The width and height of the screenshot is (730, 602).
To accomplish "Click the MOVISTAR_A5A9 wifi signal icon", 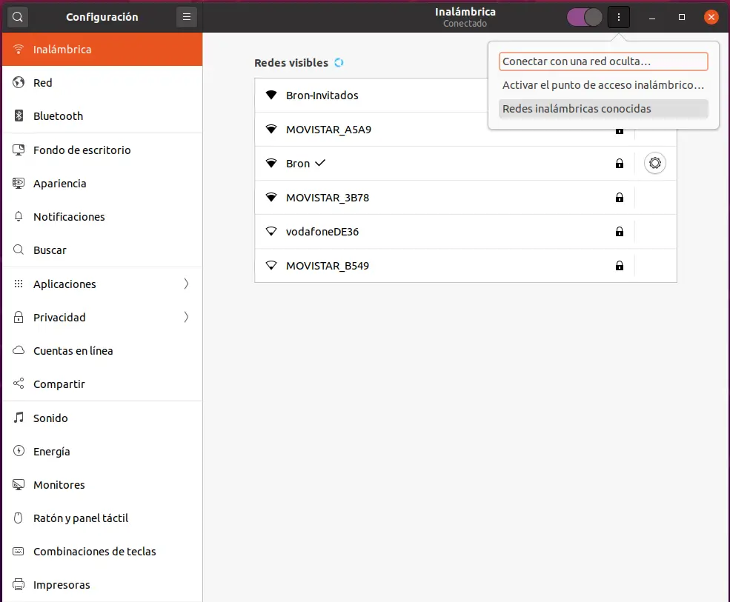I will coord(271,129).
